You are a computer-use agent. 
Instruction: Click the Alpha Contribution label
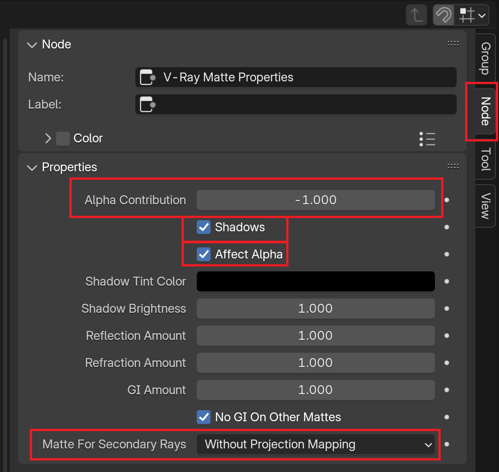click(135, 200)
